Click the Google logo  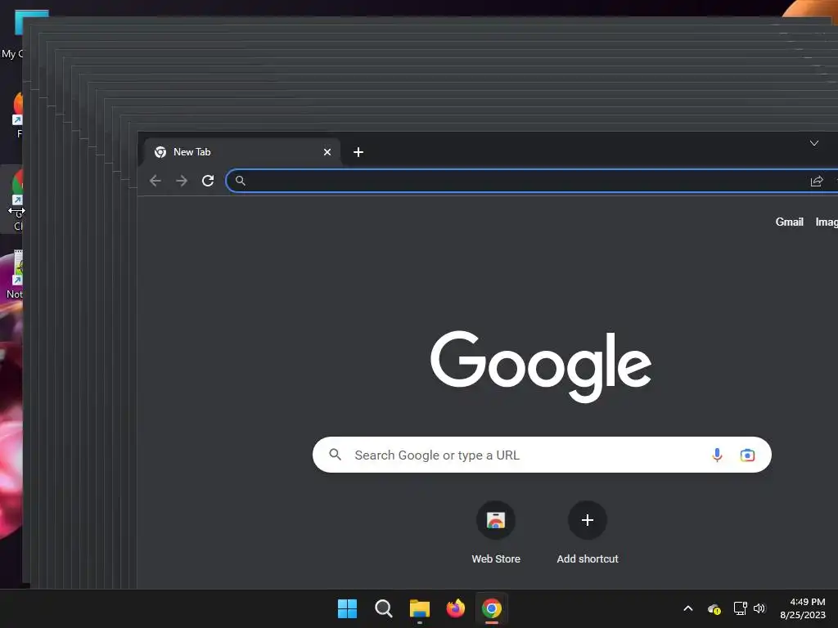[541, 366]
